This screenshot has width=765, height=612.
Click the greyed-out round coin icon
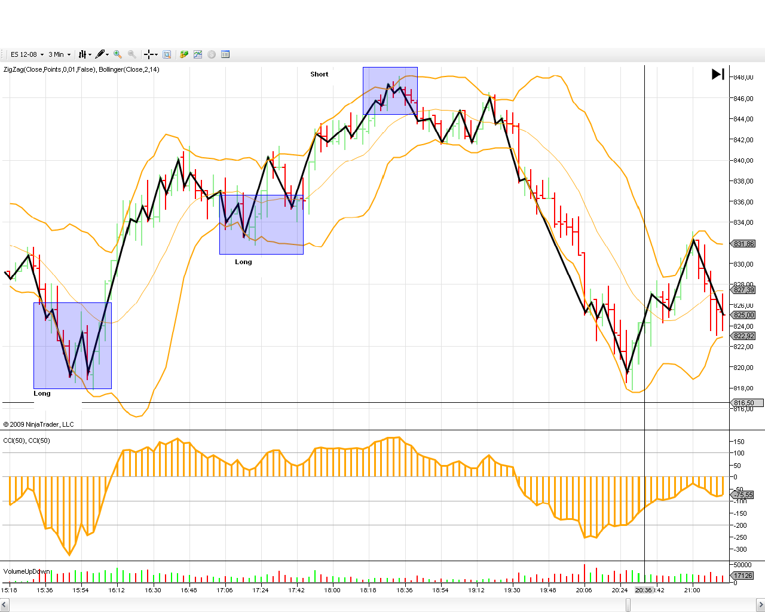(212, 54)
